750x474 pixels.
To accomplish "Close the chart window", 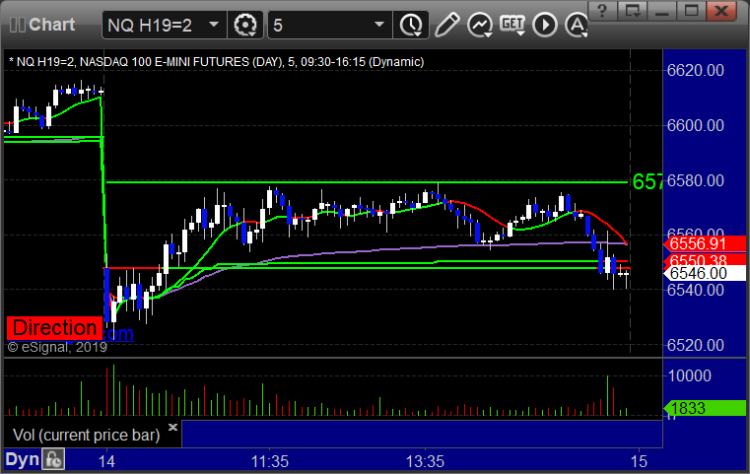I will (x=721, y=11).
